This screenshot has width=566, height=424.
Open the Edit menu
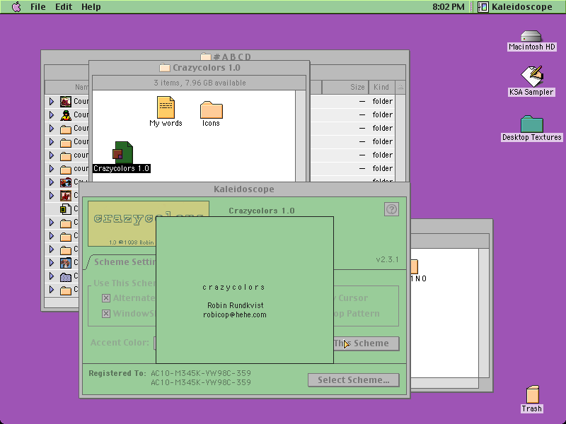click(x=64, y=7)
